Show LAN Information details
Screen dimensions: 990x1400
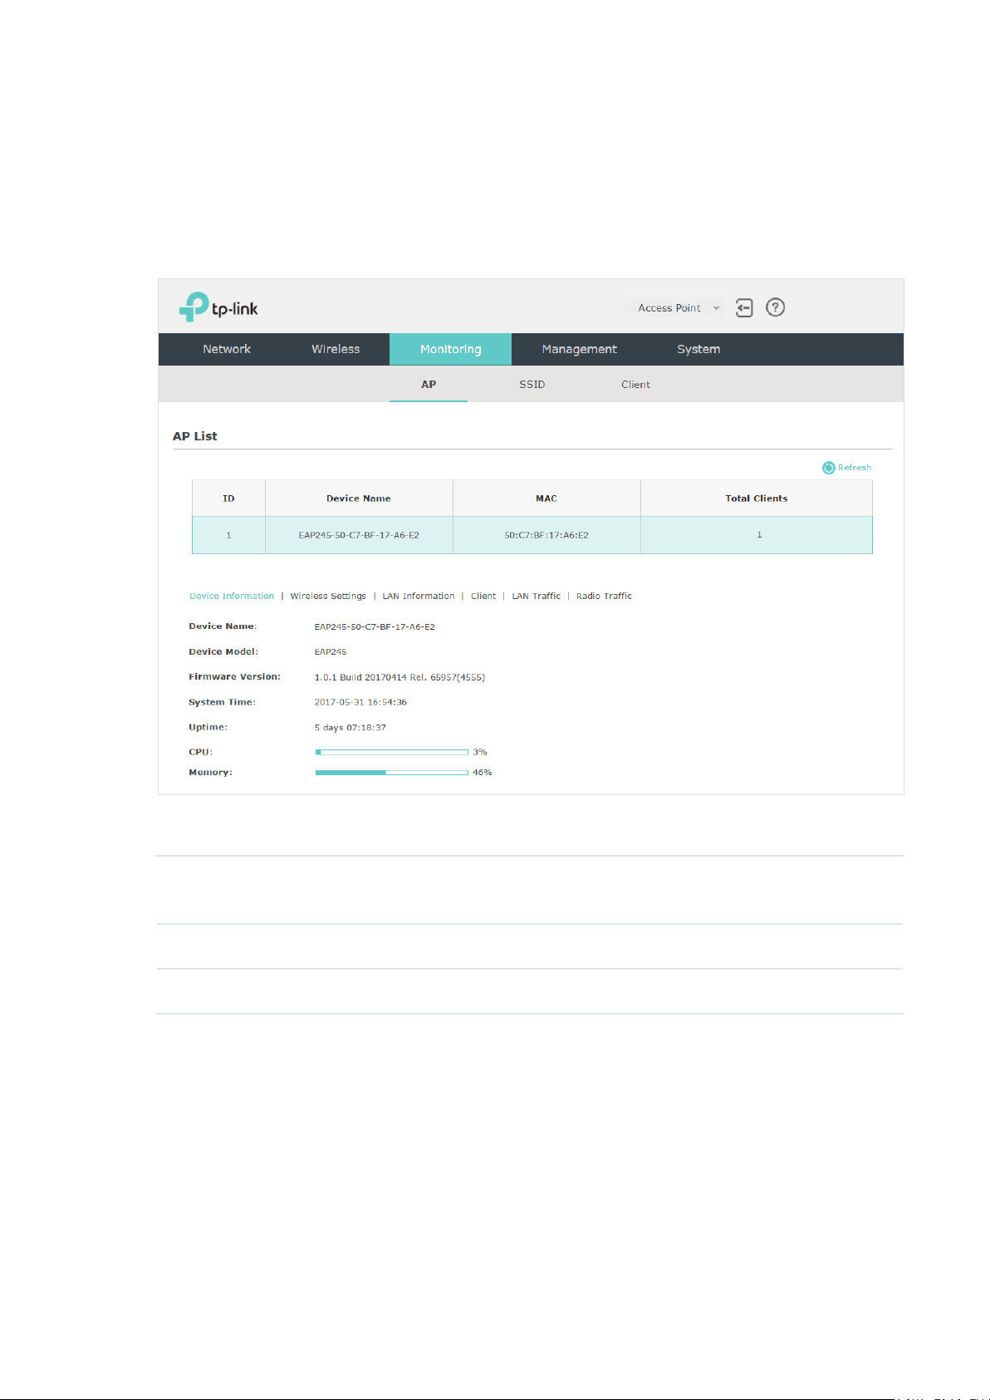point(419,596)
